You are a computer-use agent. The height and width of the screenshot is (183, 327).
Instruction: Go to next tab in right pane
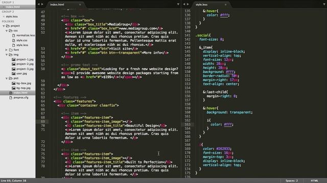pos(188,4)
